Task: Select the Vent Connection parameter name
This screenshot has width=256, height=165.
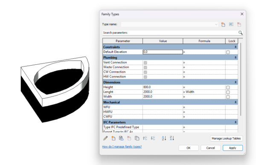Action: coord(115,62)
